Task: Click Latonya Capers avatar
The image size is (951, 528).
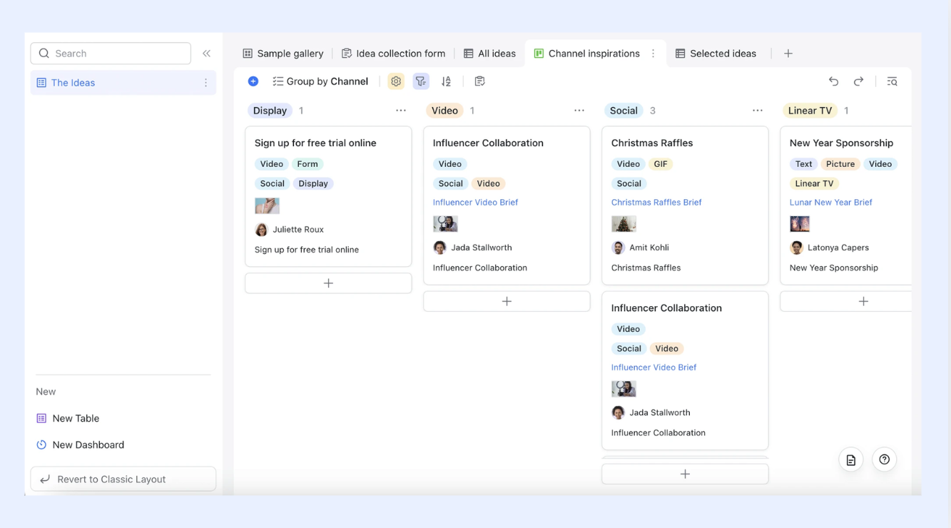Action: click(796, 248)
